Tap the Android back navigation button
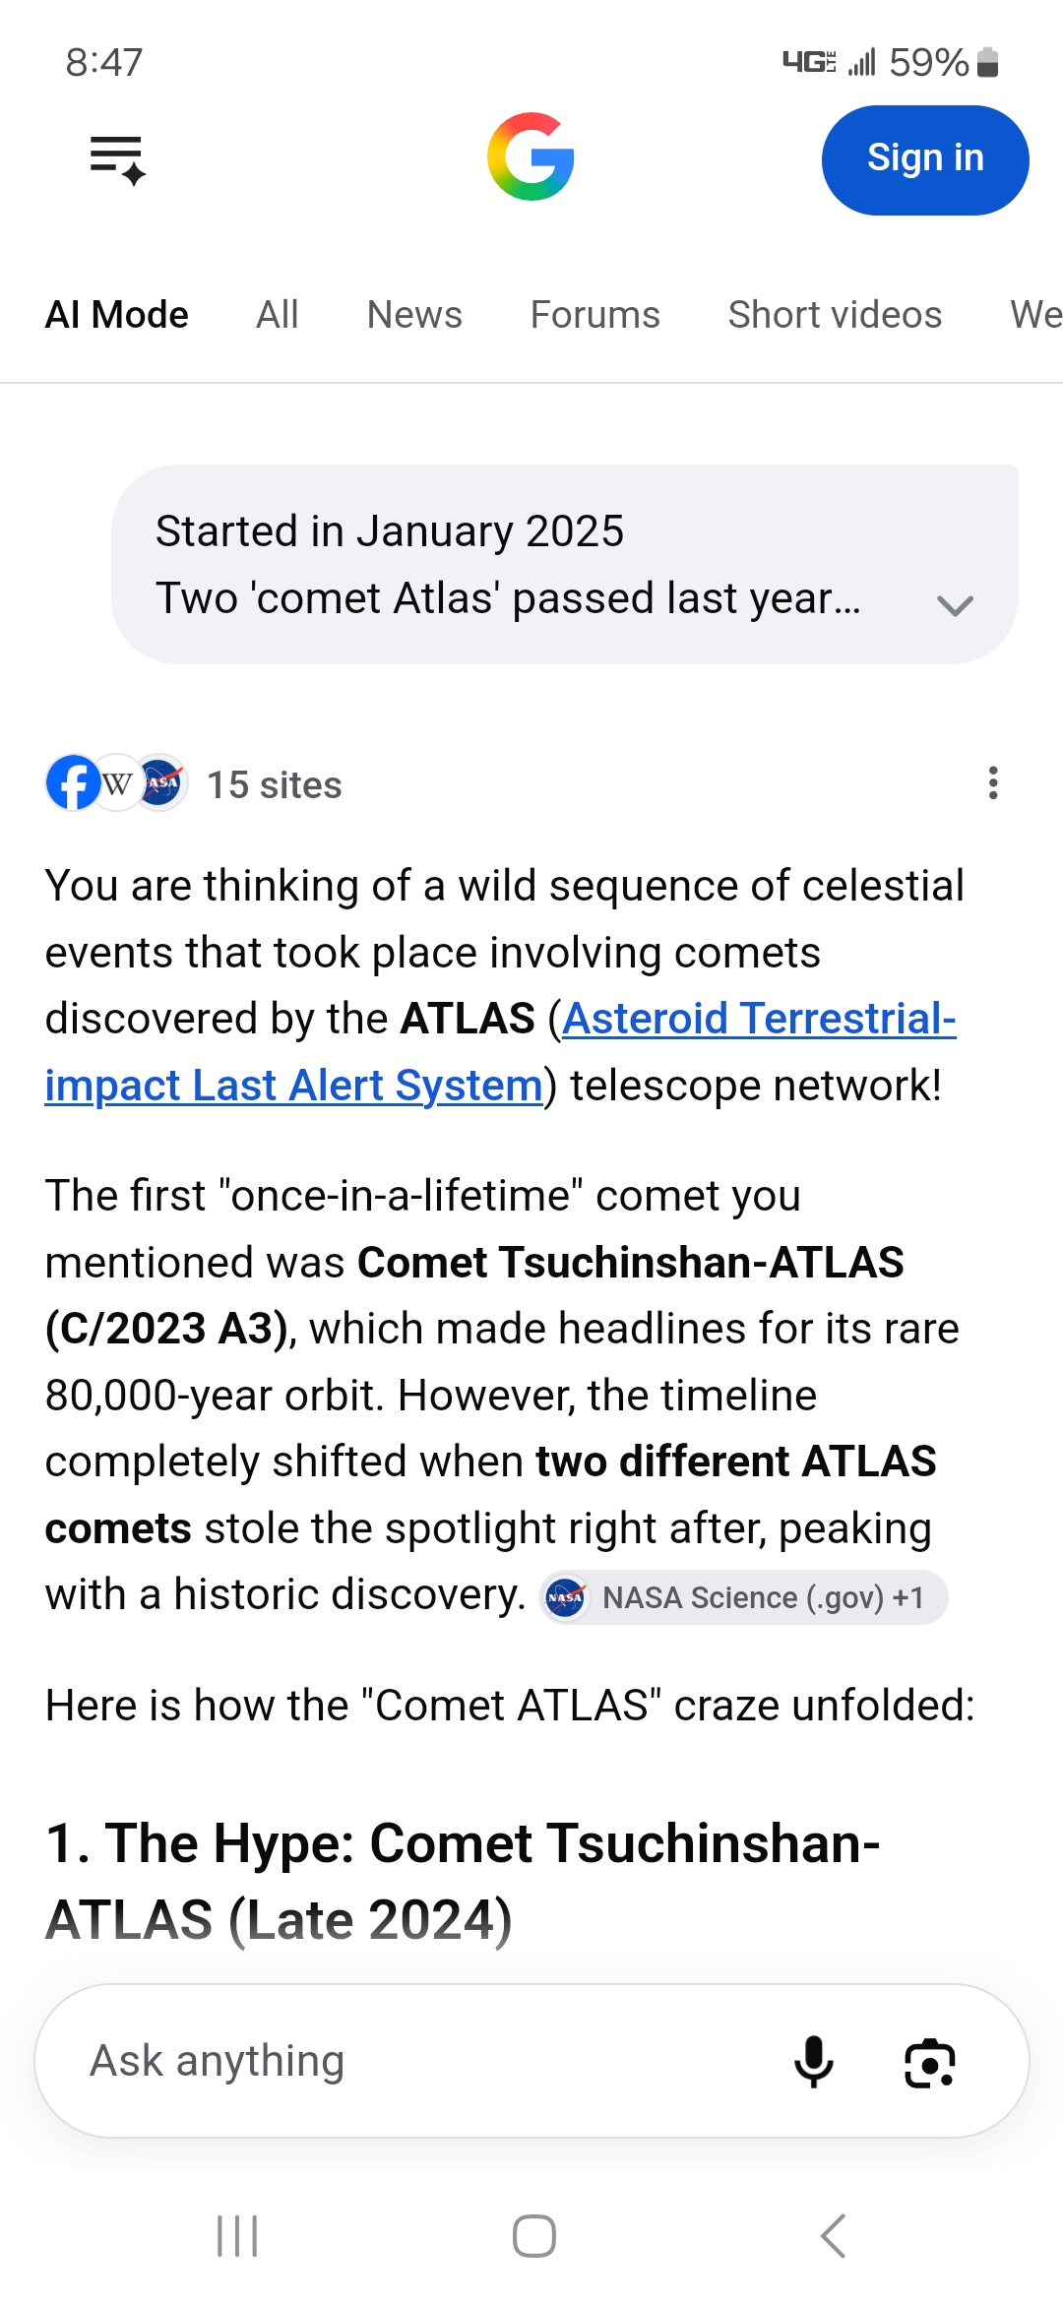Viewport: 1063px width, 2303px height. pyautogui.click(x=833, y=2236)
